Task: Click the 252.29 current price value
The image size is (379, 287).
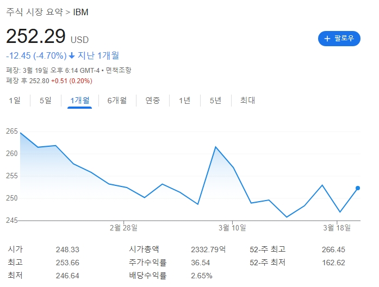Action: pos(36,36)
